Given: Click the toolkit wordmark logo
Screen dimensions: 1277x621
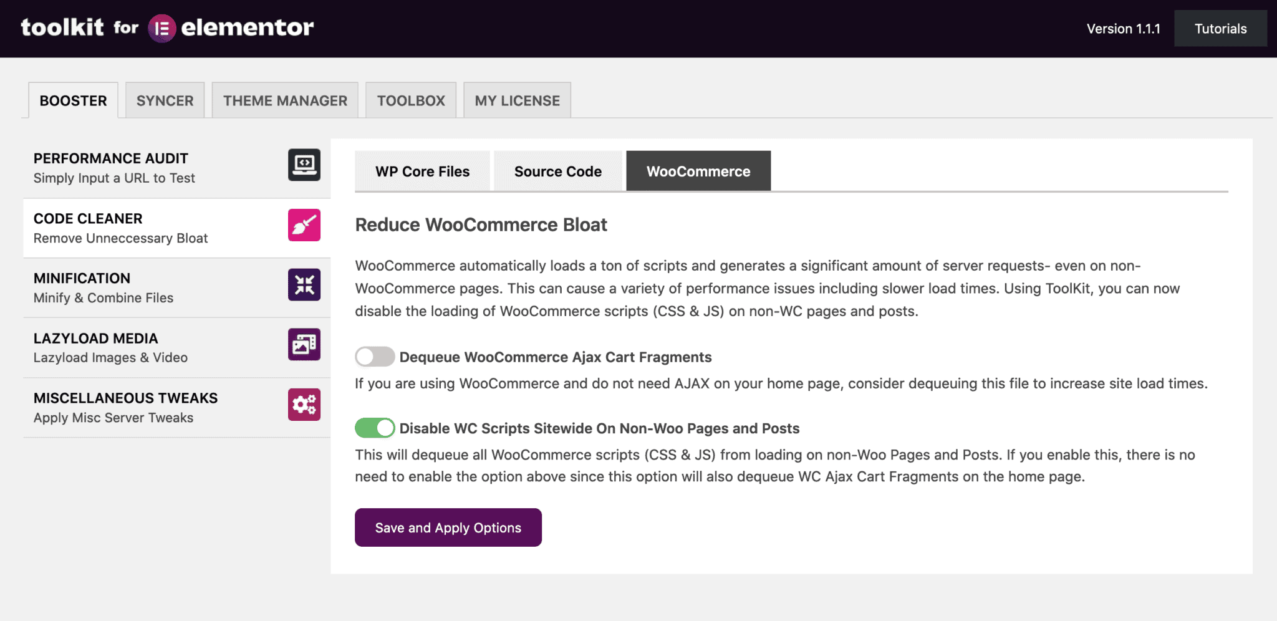Looking at the screenshot, I should [62, 27].
